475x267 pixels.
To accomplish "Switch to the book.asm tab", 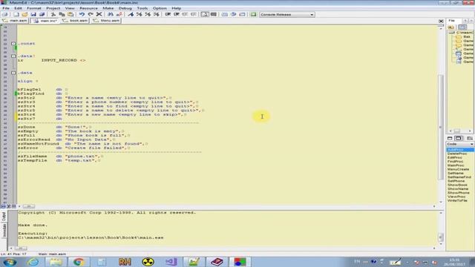I will point(75,21).
